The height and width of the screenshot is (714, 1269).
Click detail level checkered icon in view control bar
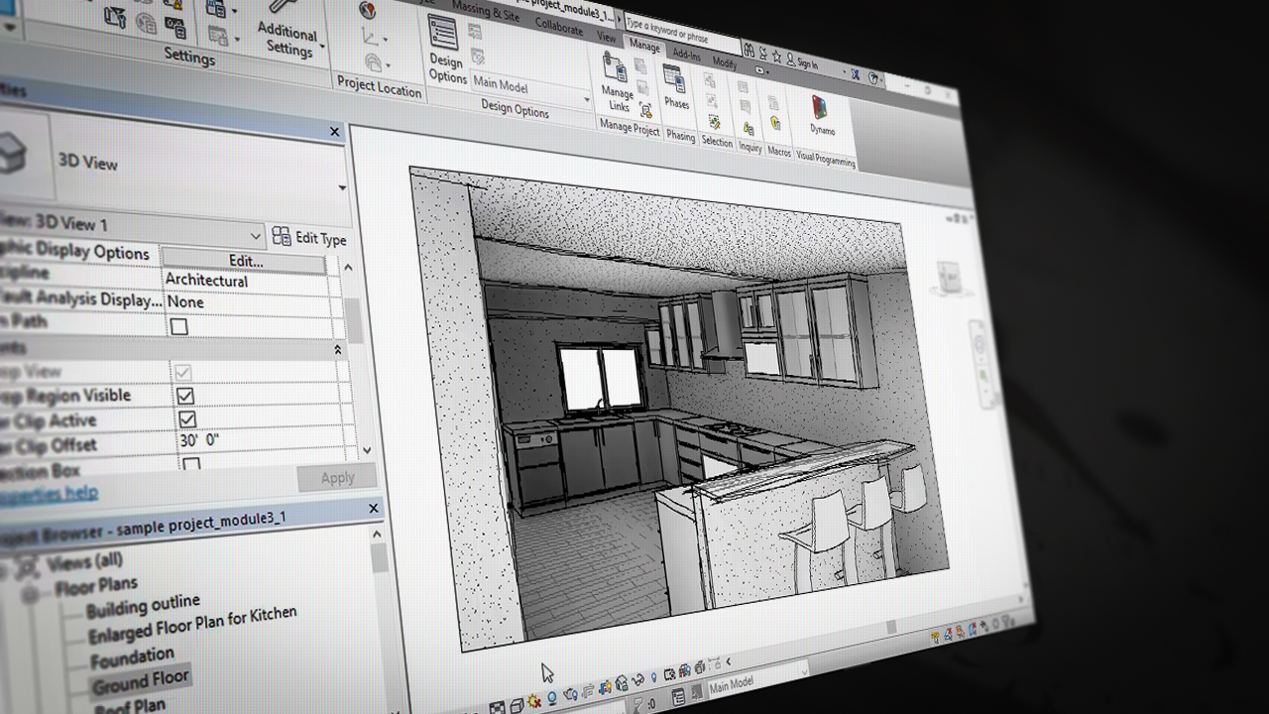[498, 708]
